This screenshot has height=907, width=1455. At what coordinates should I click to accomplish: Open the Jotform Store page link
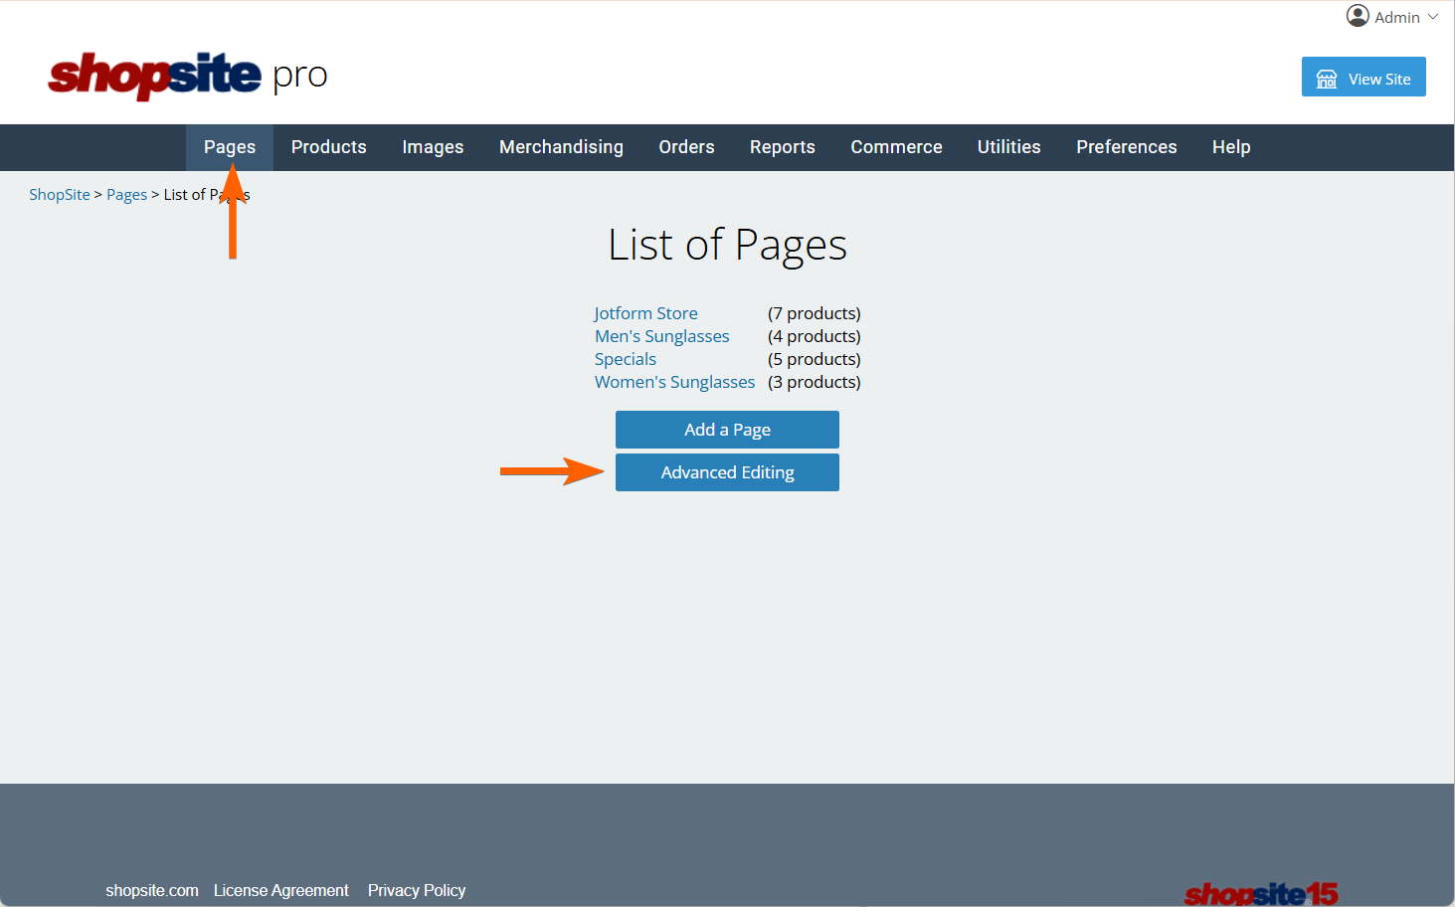[645, 313]
